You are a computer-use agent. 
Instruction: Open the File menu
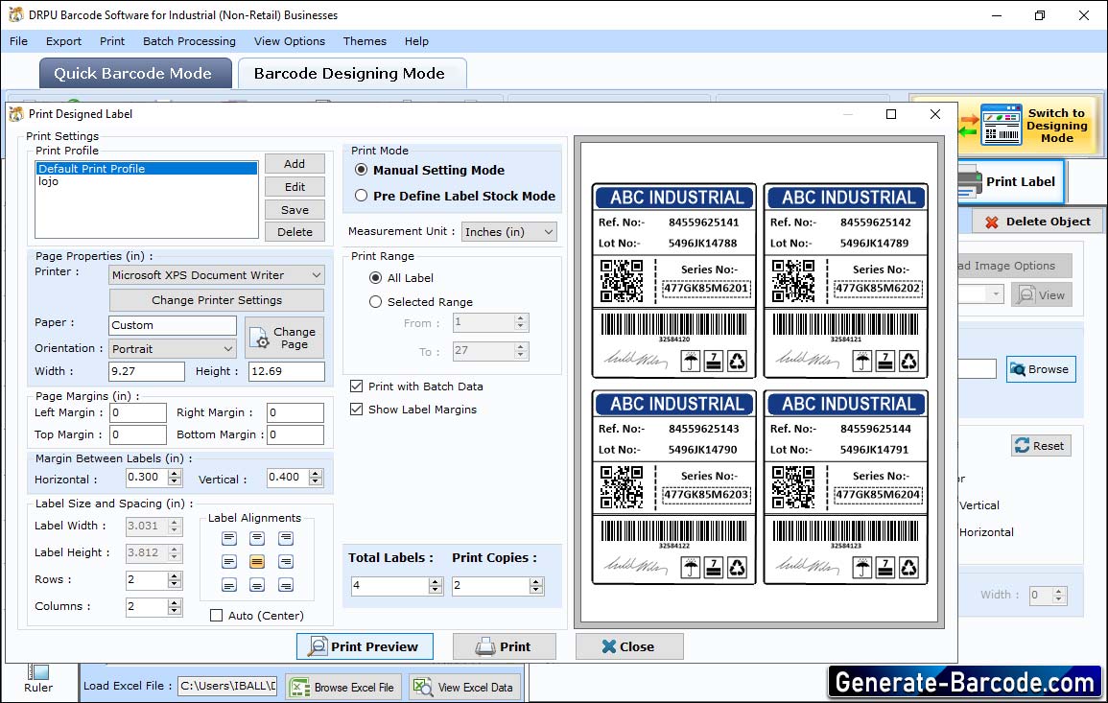pyautogui.click(x=19, y=41)
